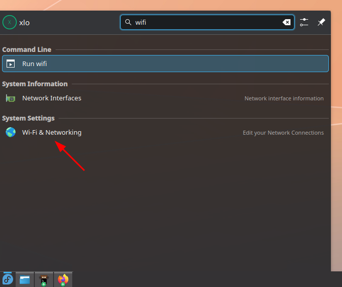Launch Firefox from the taskbar
Viewport: 342px width, 287px height.
tap(63, 280)
